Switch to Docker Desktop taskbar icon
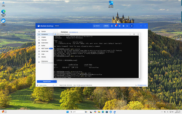The height and width of the screenshot is (114, 182). click(x=111, y=112)
